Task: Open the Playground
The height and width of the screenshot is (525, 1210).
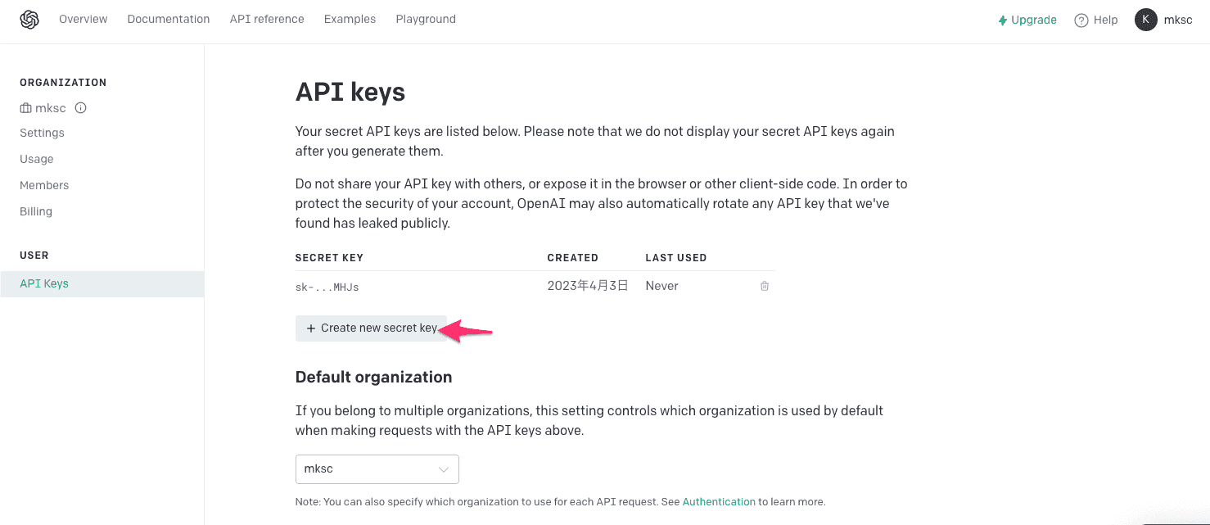Action: coord(426,19)
